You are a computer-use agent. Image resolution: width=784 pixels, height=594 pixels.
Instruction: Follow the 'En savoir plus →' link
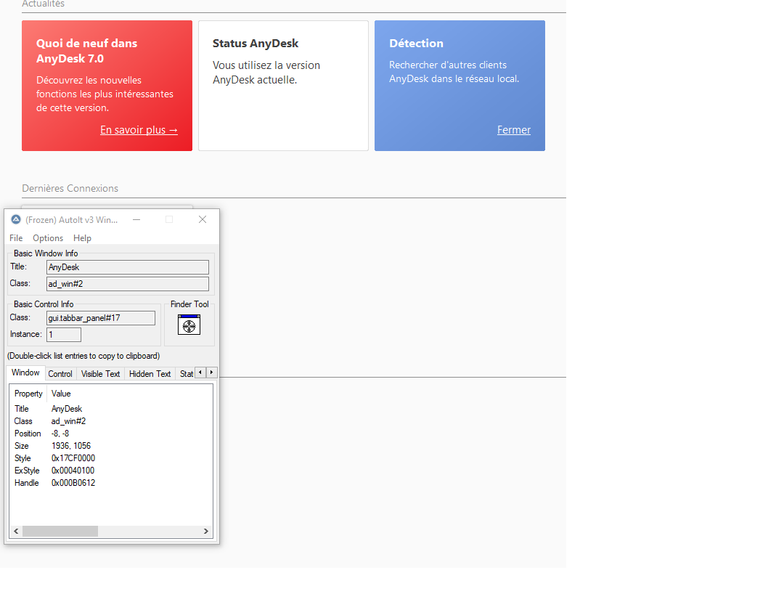(139, 130)
